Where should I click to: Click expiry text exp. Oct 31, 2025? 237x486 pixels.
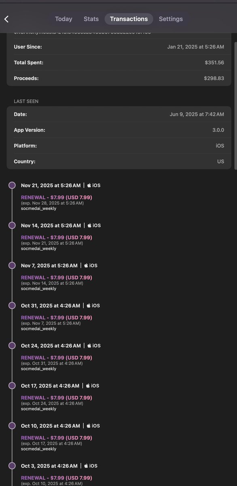click(x=52, y=363)
